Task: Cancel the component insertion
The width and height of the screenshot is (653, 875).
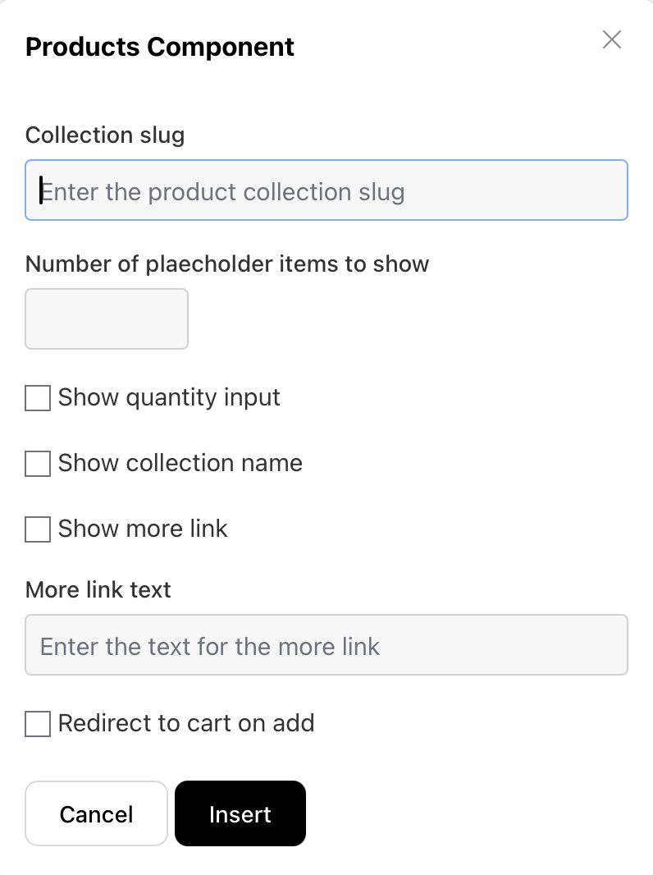Action: (97, 813)
